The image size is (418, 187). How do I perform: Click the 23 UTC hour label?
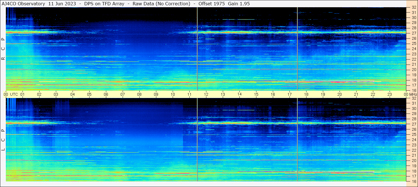pyautogui.click(x=390, y=94)
